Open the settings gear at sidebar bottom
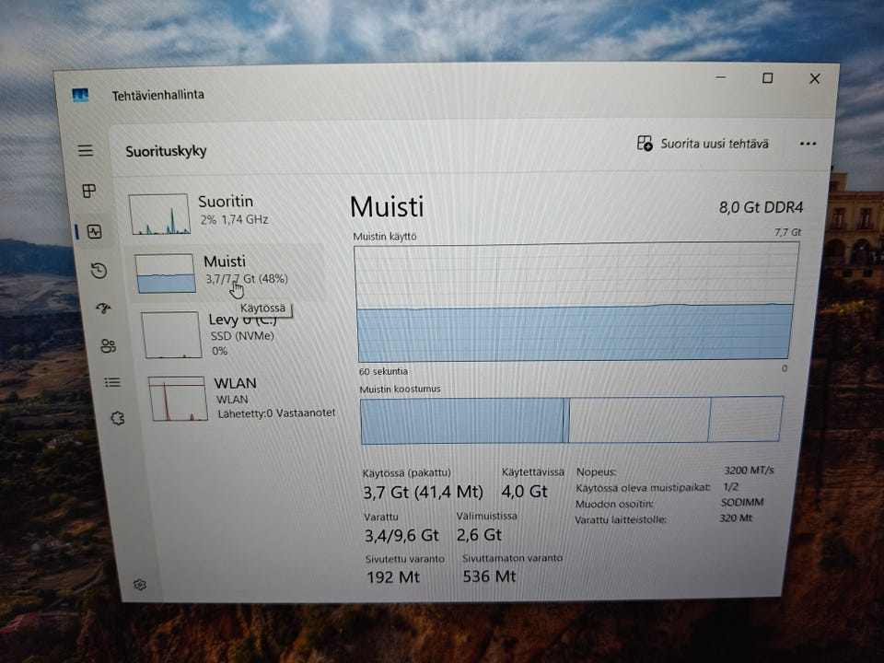 140,585
